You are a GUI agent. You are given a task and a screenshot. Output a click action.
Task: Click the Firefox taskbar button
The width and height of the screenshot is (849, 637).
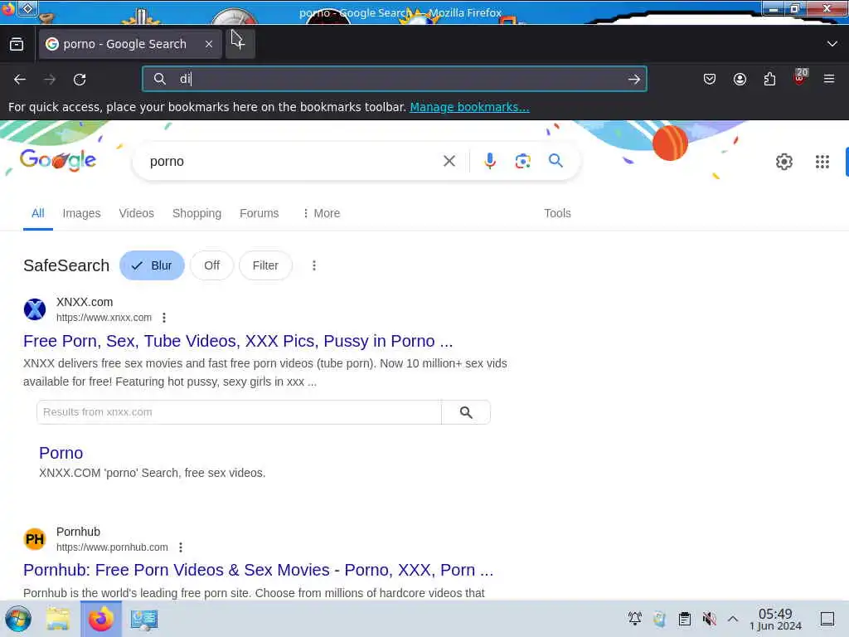(101, 619)
